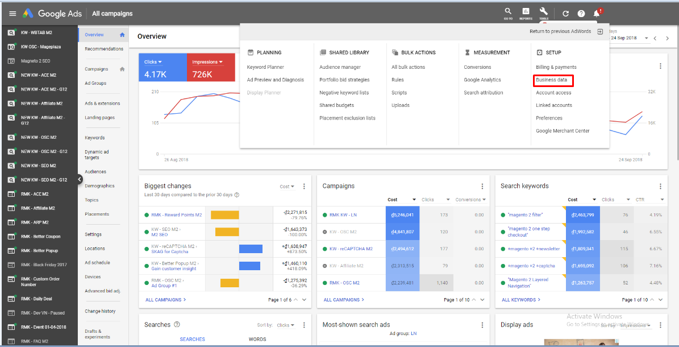
Task: Open Display ads card three-dot menu
Action: click(x=660, y=325)
